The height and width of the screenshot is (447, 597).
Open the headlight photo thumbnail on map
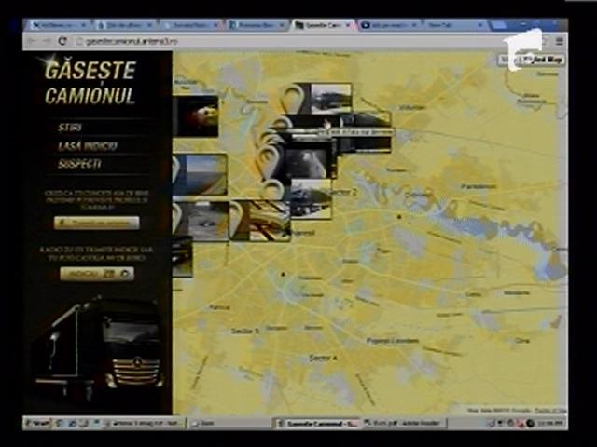(x=196, y=116)
